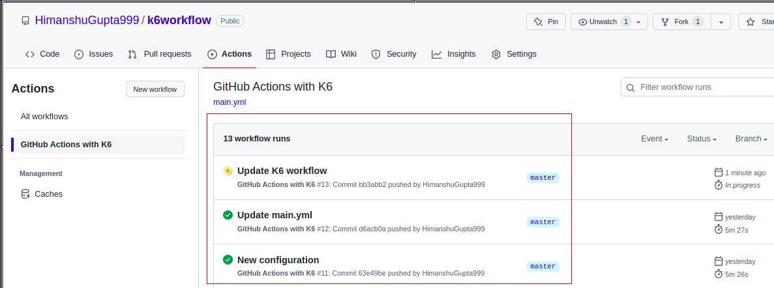Viewport: 774px width, 288px height.
Task: Switch to the Insights tab
Action: 454,54
